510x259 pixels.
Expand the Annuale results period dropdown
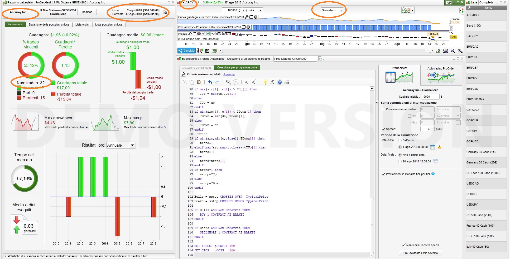tap(121, 145)
